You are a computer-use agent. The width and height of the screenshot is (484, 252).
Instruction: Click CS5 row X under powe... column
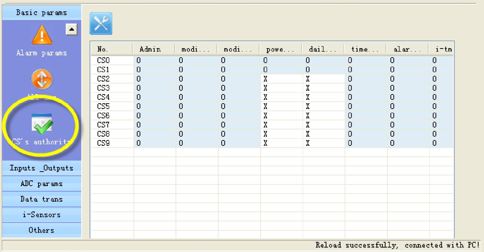[265, 107]
